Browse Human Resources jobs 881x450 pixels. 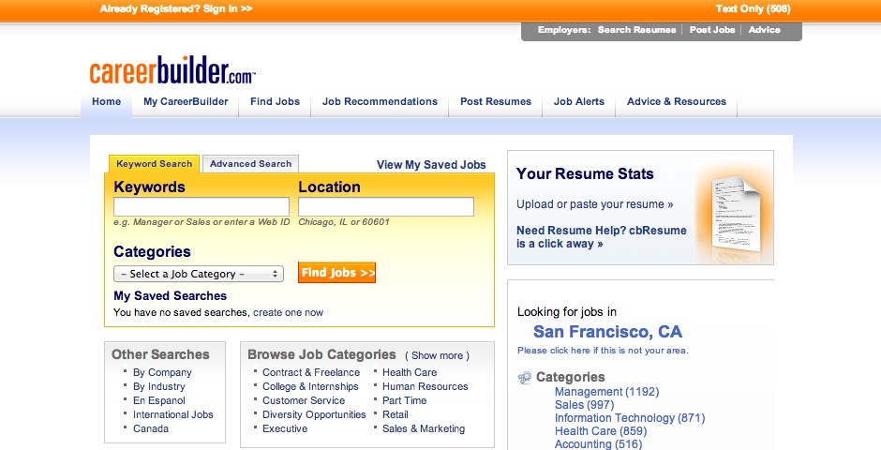pyautogui.click(x=425, y=386)
